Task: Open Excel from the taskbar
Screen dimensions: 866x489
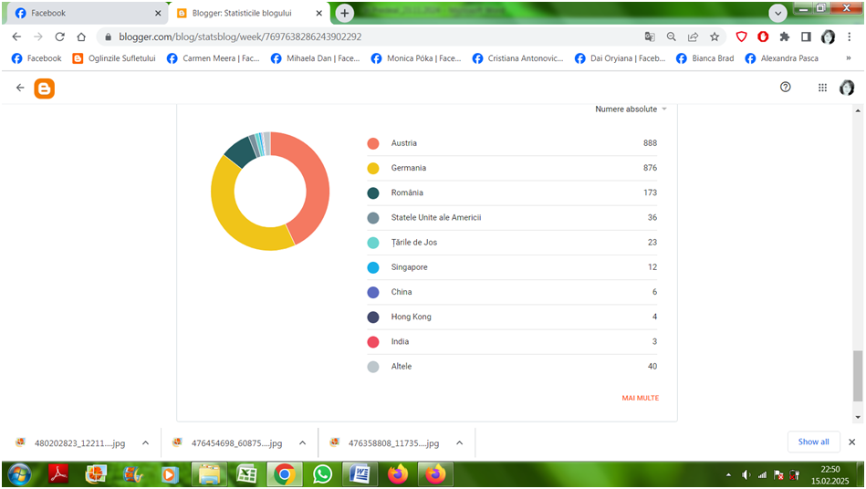Action: pos(246,474)
